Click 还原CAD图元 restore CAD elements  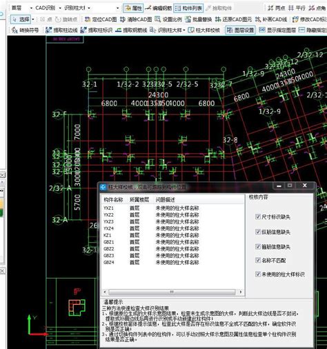[233, 19]
